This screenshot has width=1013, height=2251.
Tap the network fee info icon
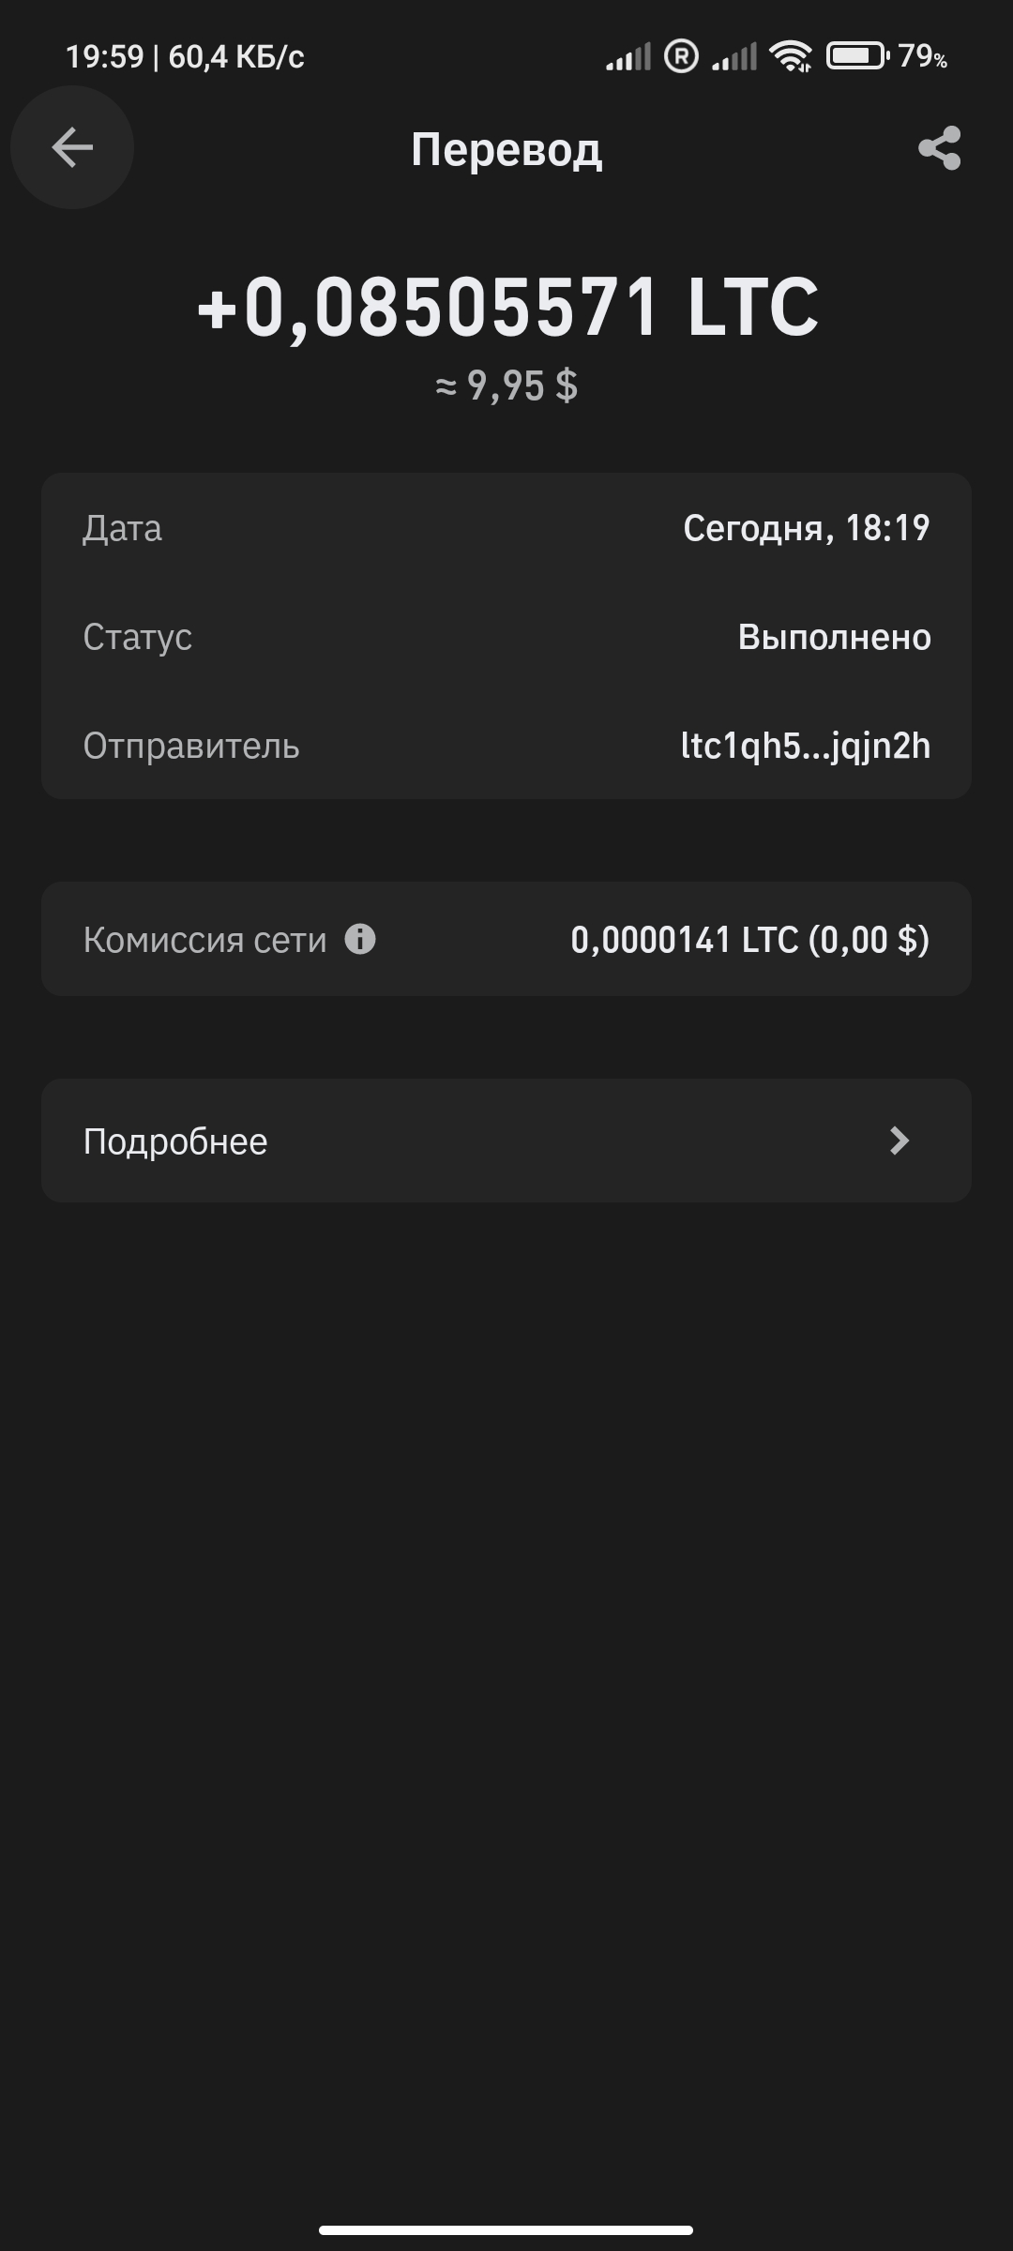(360, 939)
